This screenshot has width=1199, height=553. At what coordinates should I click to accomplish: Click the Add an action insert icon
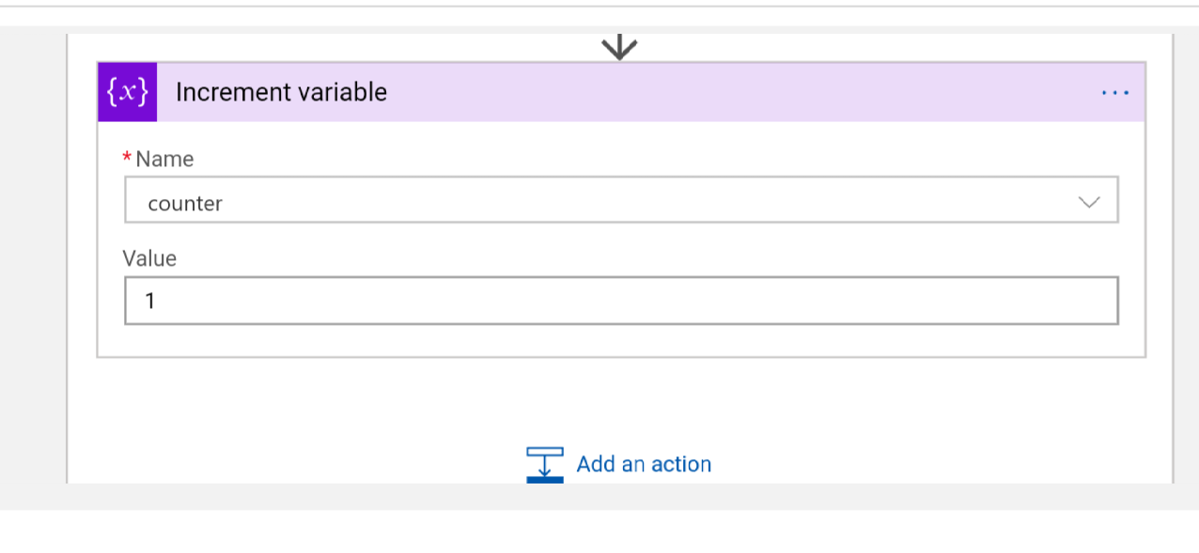544,464
